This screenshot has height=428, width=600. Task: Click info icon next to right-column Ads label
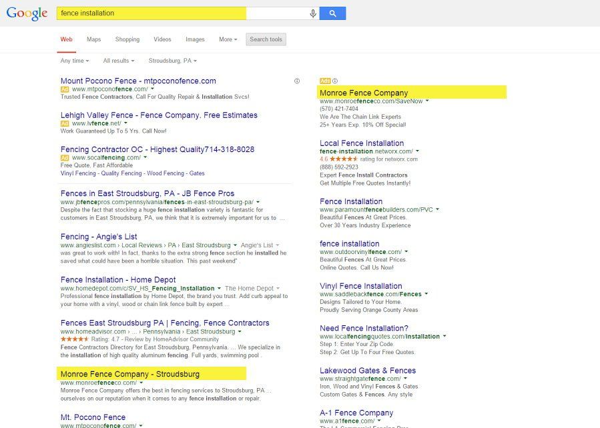click(x=335, y=81)
